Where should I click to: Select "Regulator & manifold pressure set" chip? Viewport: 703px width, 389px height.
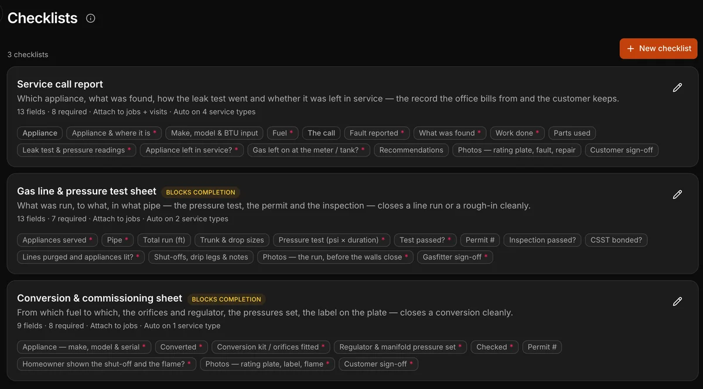pyautogui.click(x=401, y=347)
